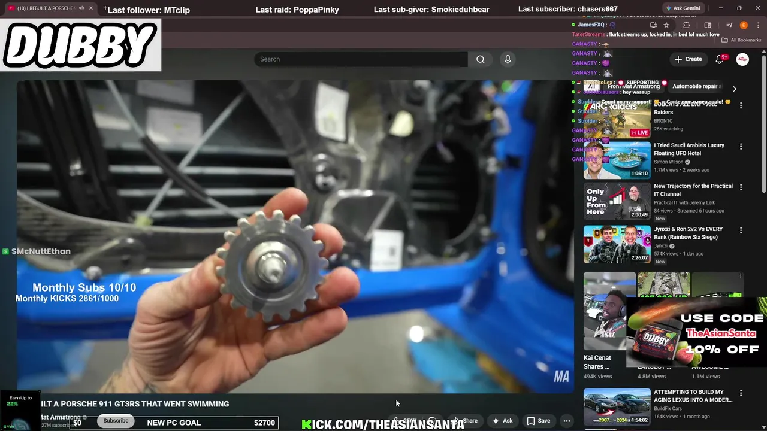Open a new browser tab
Image resolution: width=767 pixels, height=431 pixels.
coord(105,8)
